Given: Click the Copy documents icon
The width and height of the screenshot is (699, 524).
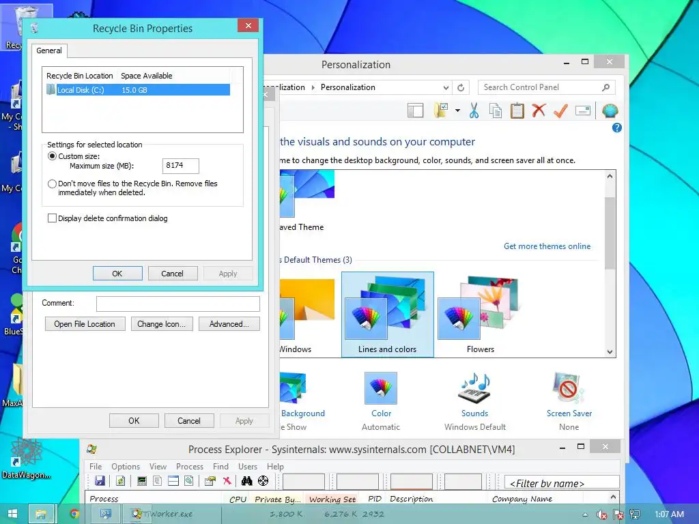Looking at the screenshot, I should [496, 111].
